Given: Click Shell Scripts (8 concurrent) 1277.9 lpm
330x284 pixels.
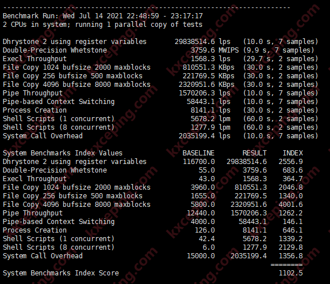Looking at the screenshot, I should pos(211,127).
